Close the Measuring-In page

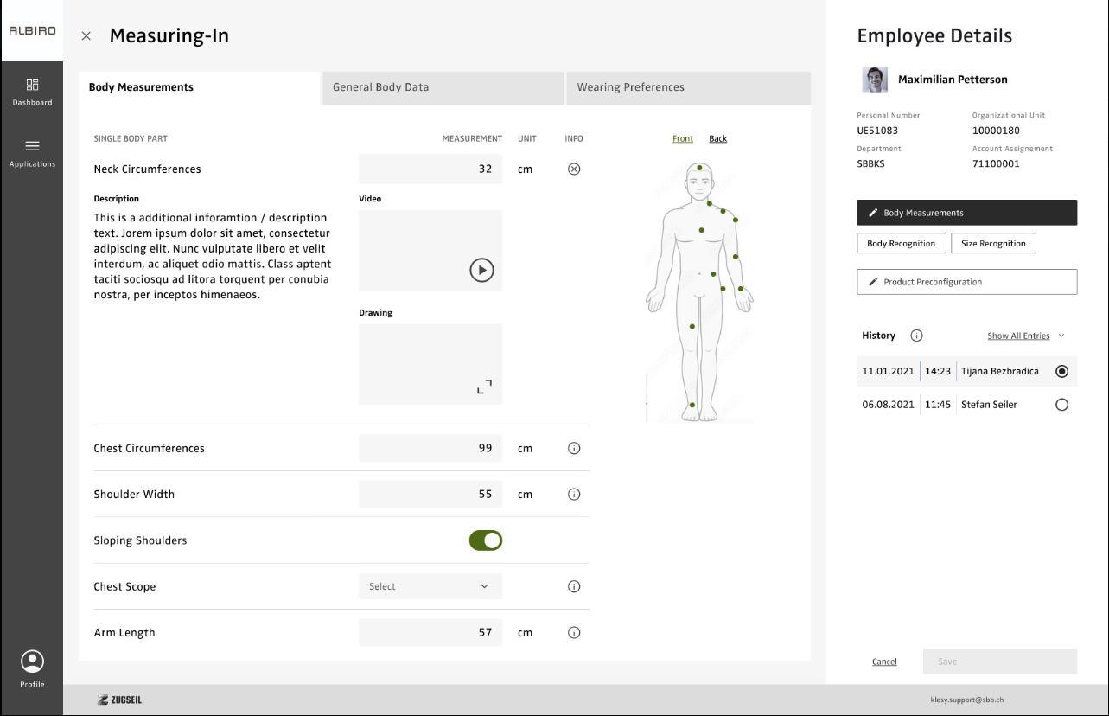click(x=86, y=36)
